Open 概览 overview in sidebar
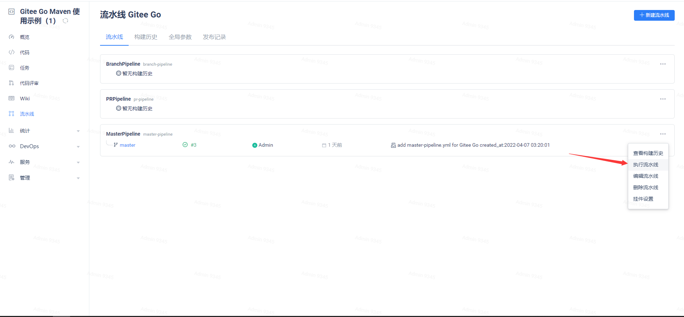The height and width of the screenshot is (317, 684). pyautogui.click(x=25, y=37)
